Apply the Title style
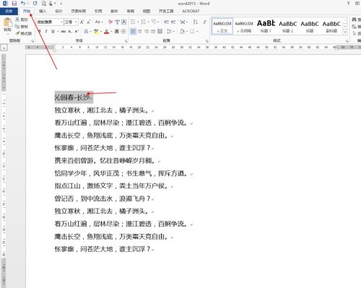Screen dimensions: 361x288 pyautogui.click(x=310, y=26)
